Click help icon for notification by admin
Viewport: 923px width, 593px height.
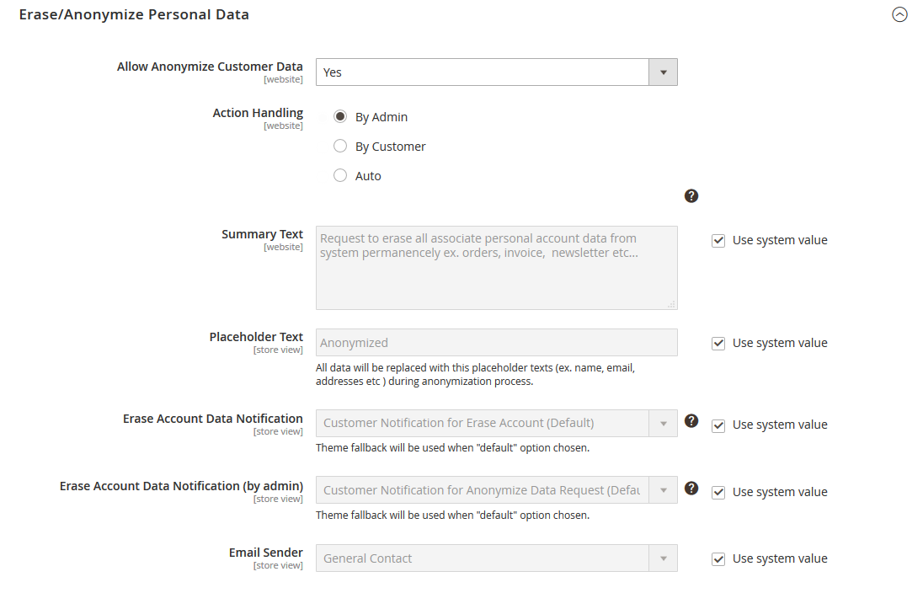[691, 489]
